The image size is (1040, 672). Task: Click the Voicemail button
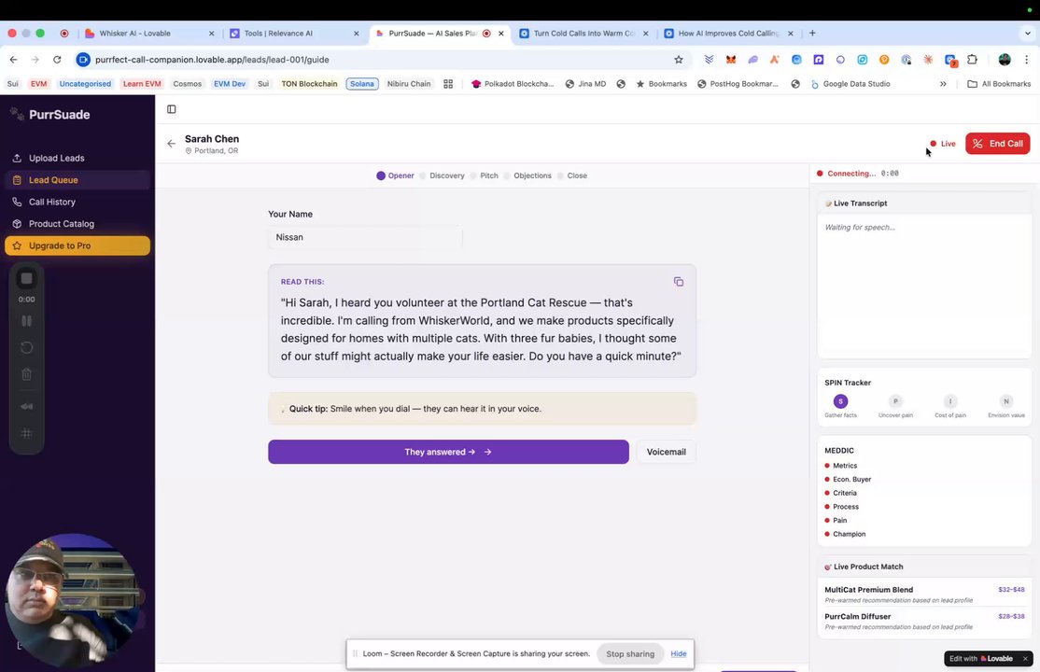point(666,452)
